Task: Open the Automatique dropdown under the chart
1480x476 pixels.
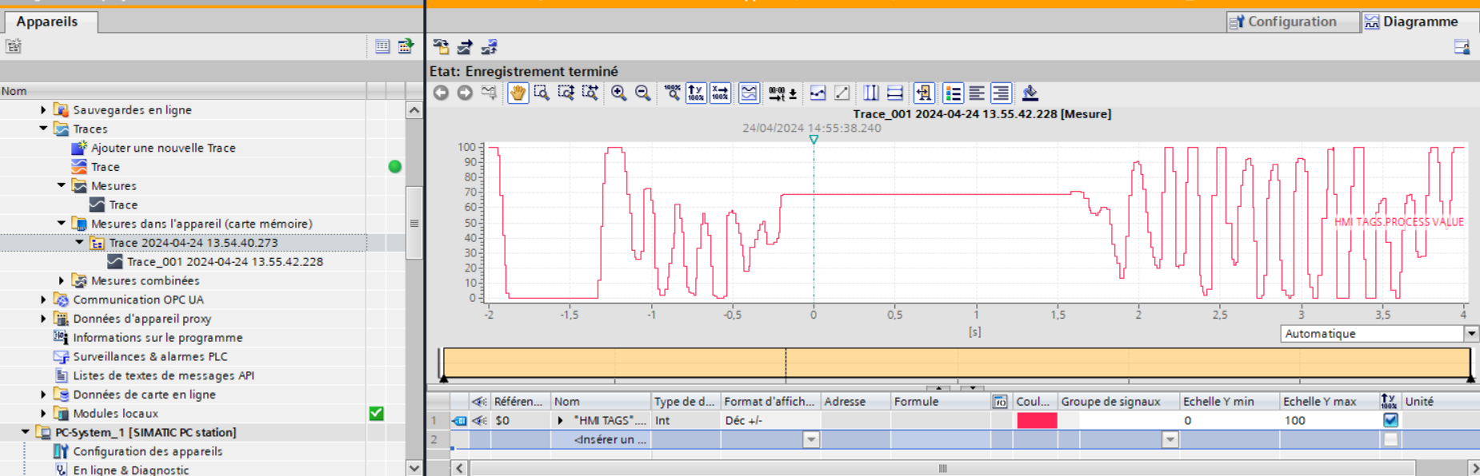Action: click(1470, 334)
